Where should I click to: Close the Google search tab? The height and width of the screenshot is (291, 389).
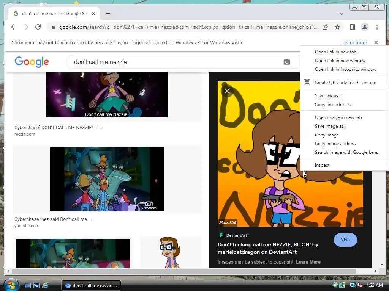[93, 14]
